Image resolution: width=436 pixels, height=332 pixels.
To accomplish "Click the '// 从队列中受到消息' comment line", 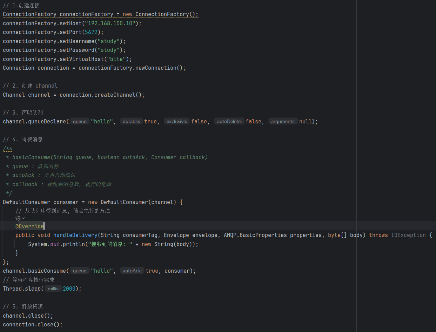I will 63,211.
